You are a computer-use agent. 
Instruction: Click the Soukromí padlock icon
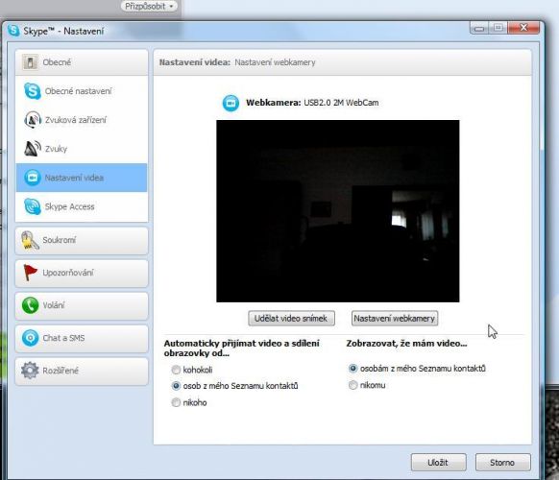[30, 240]
